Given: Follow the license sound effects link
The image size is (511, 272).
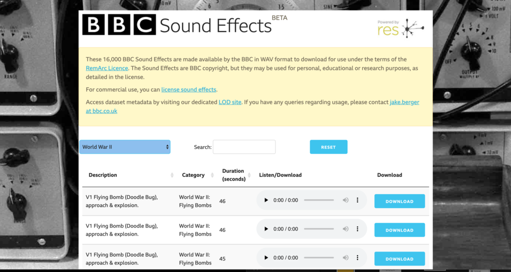Looking at the screenshot, I should pos(189,89).
